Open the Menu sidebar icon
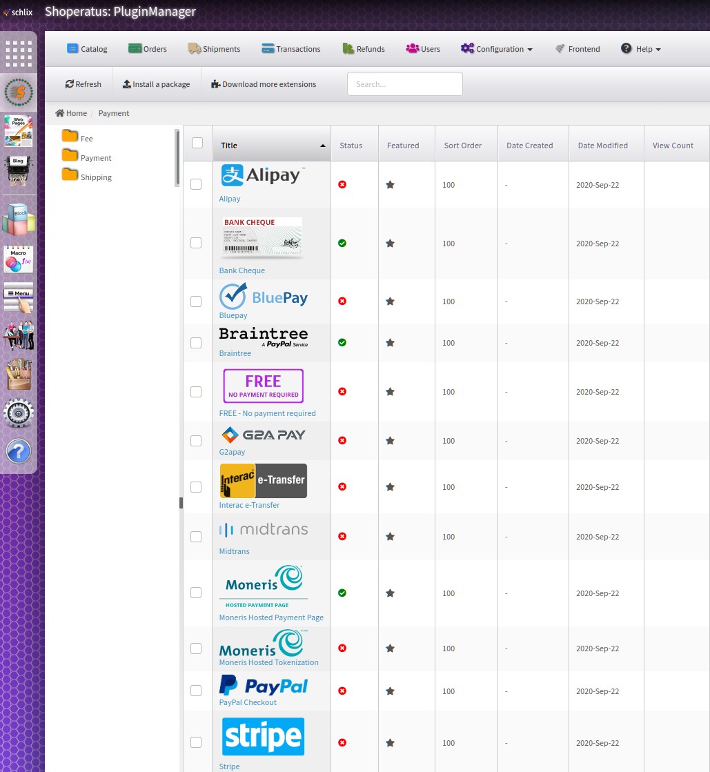Viewport: 710px width, 772px height. point(19,297)
